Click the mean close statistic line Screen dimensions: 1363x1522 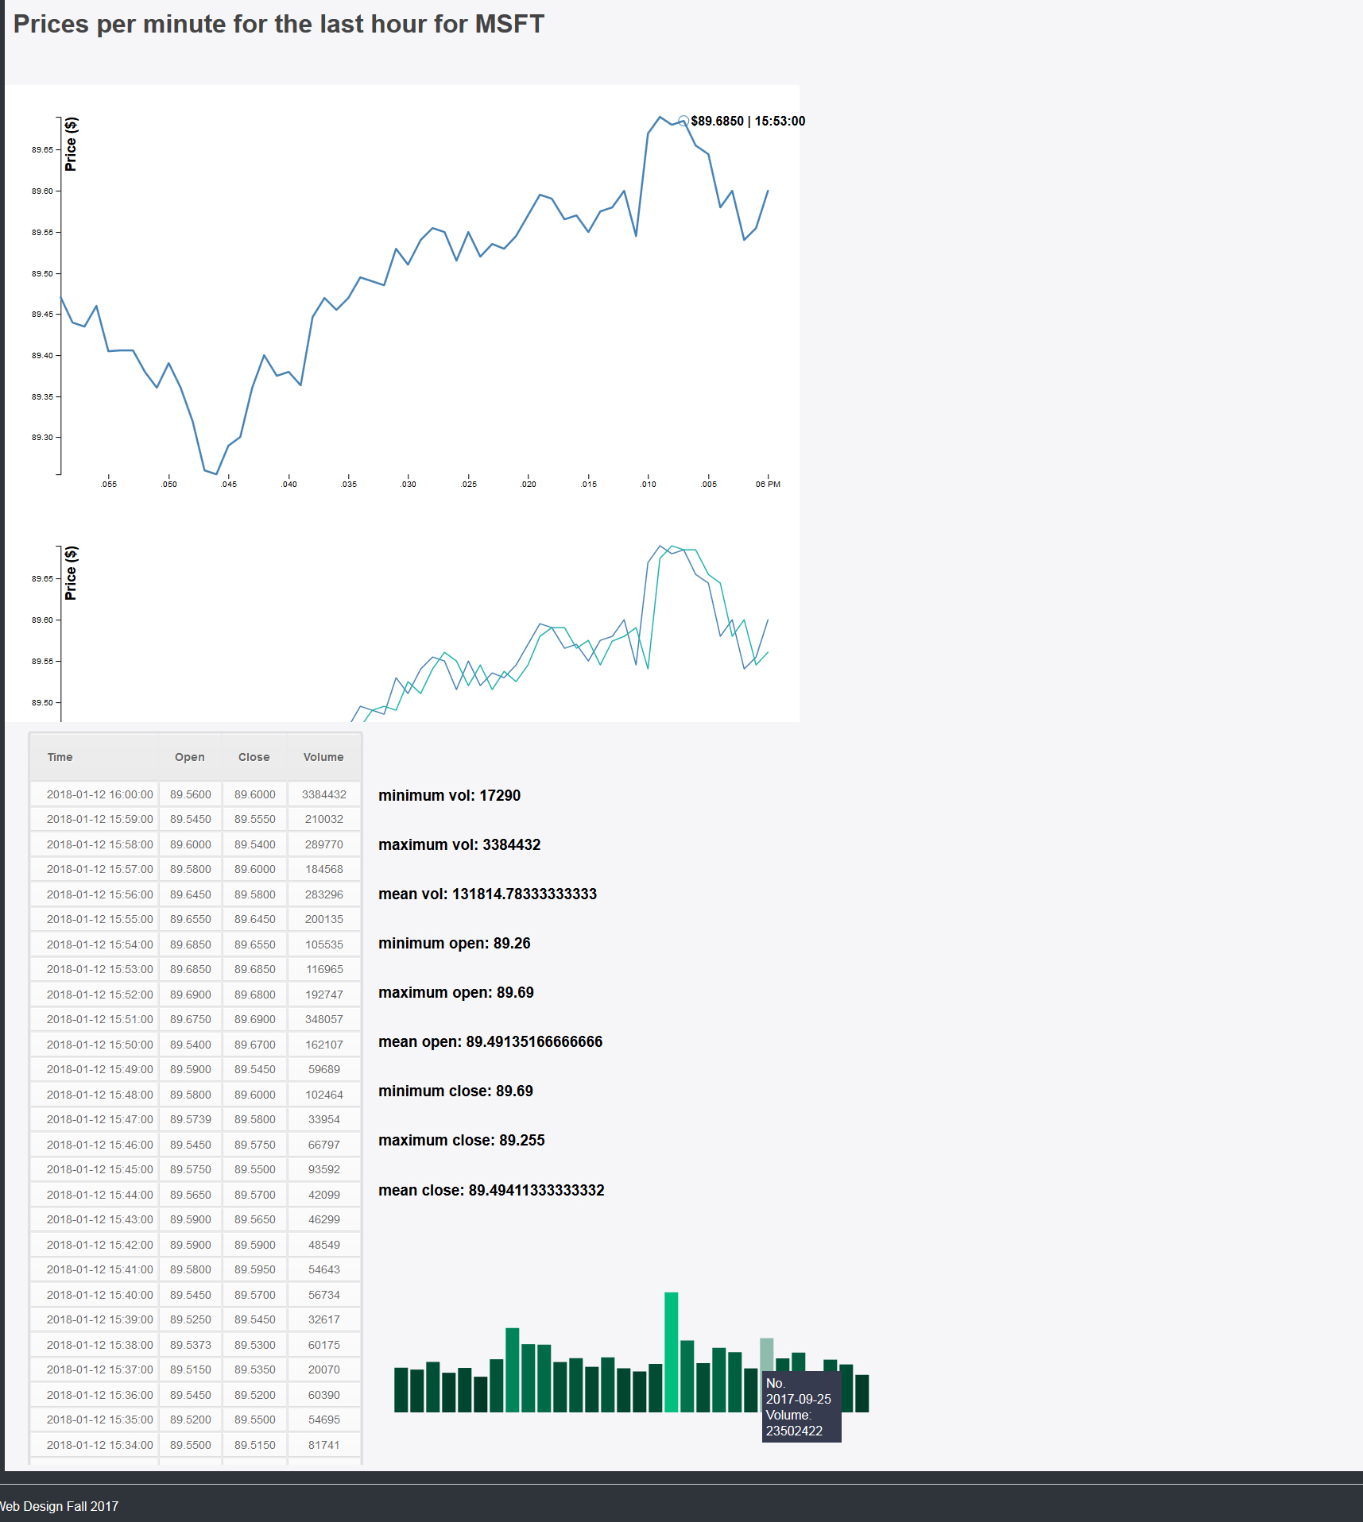click(x=491, y=1190)
